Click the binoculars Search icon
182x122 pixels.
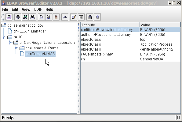32,17
